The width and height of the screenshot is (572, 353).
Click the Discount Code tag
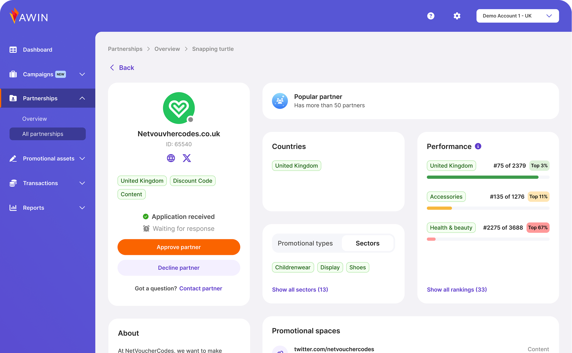pos(193,181)
